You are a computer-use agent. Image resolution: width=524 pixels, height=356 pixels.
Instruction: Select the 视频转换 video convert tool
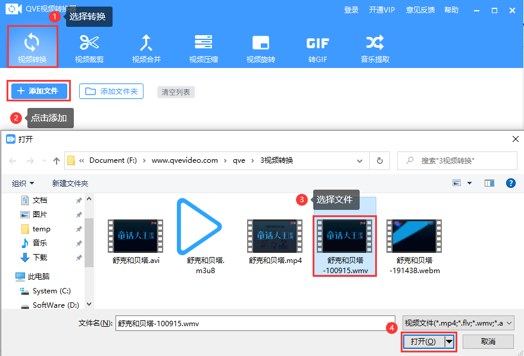[32, 47]
